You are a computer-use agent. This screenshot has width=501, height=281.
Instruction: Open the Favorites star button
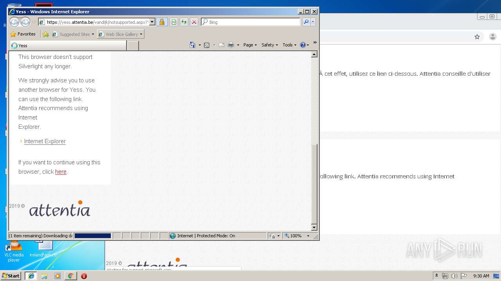coord(23,34)
